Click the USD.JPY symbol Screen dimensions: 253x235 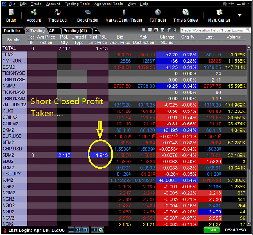coord(12,174)
